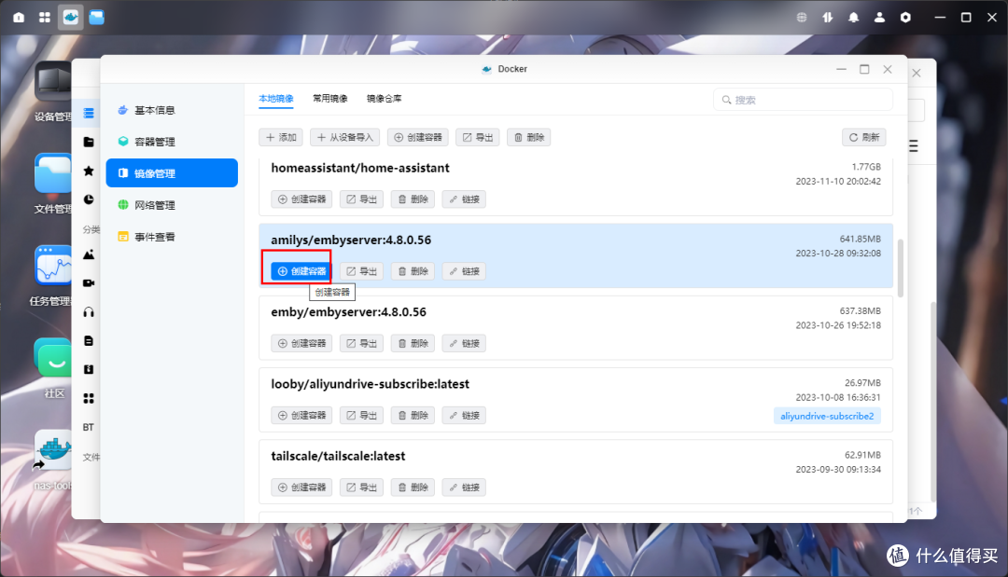The width and height of the screenshot is (1008, 577).
Task: Open hamburger menu in background window
Action: (x=914, y=146)
